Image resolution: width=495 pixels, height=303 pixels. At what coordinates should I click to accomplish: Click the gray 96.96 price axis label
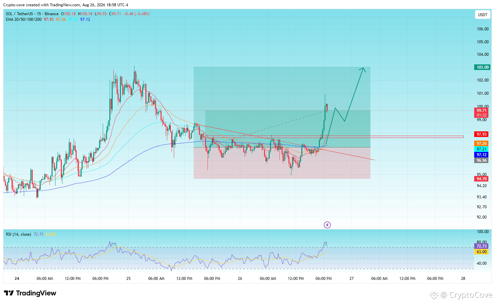481,160
